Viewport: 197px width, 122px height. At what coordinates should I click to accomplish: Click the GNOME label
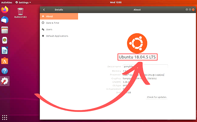(x=116, y=82)
